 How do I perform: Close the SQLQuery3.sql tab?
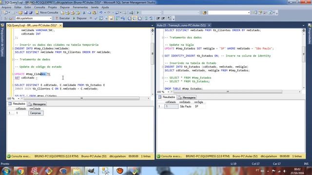point(60,25)
